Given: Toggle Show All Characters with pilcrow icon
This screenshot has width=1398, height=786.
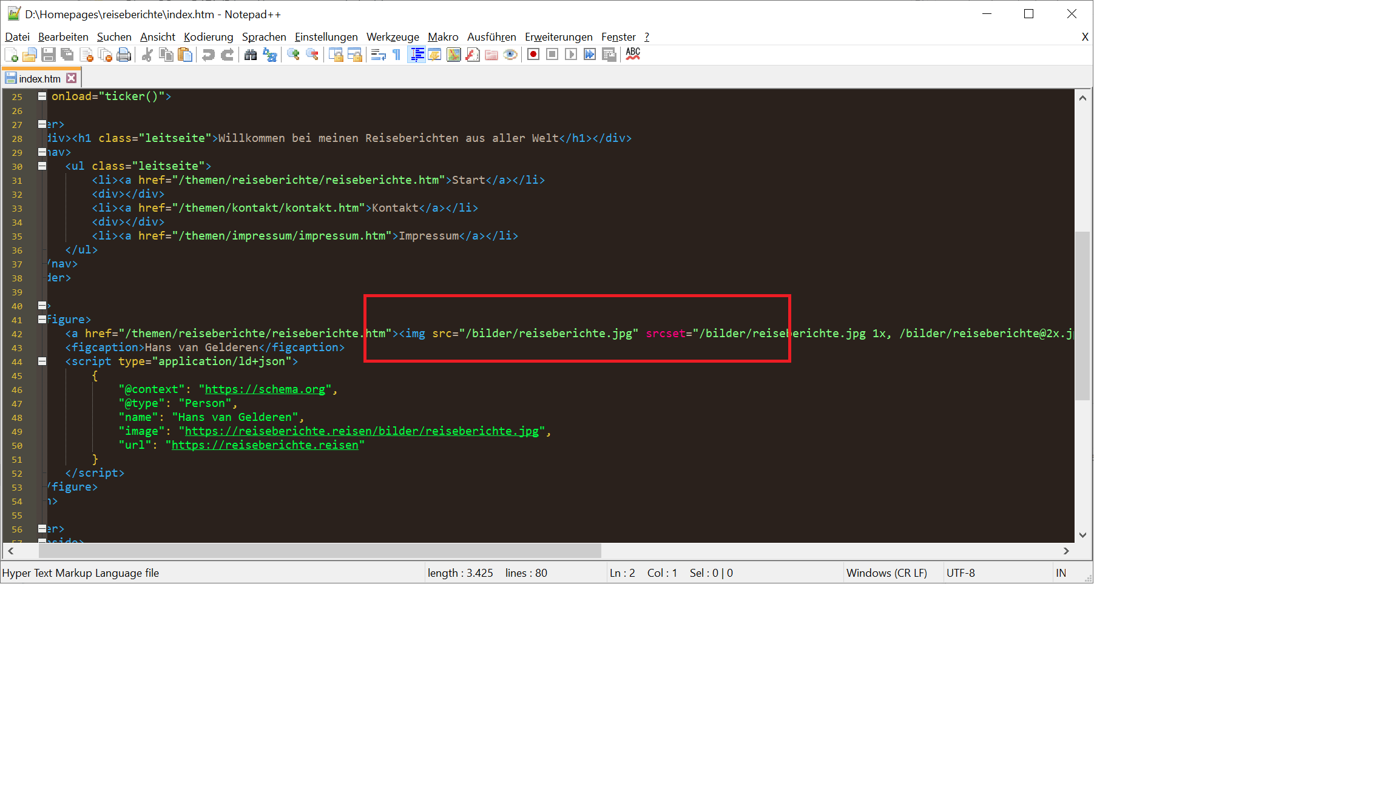Looking at the screenshot, I should click(395, 55).
